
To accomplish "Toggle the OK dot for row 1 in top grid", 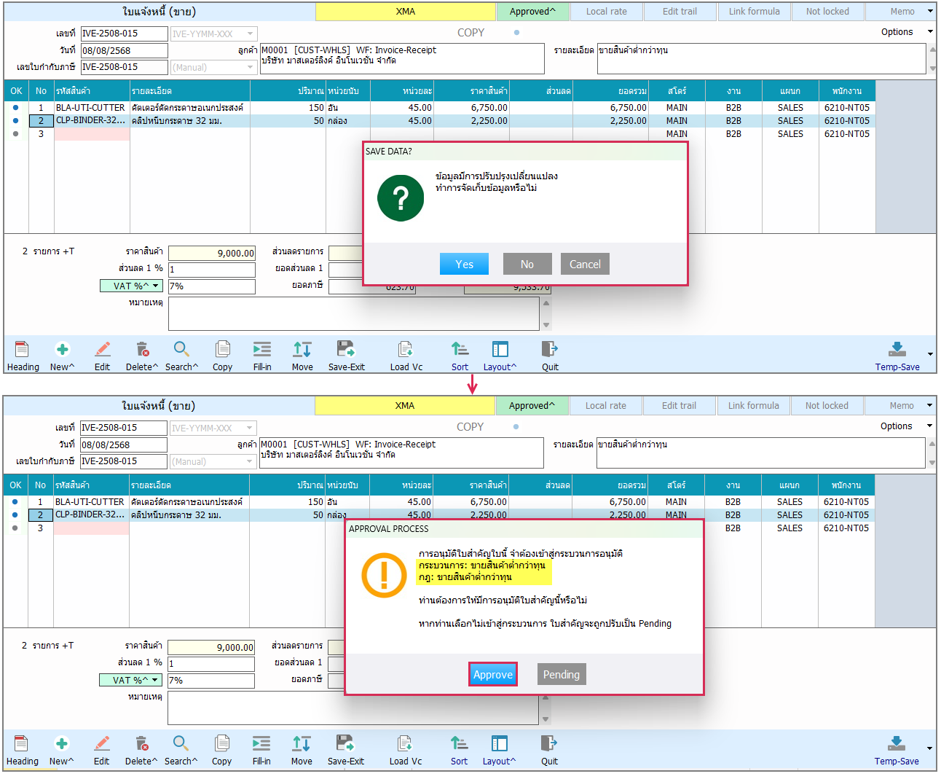I will pos(16,107).
